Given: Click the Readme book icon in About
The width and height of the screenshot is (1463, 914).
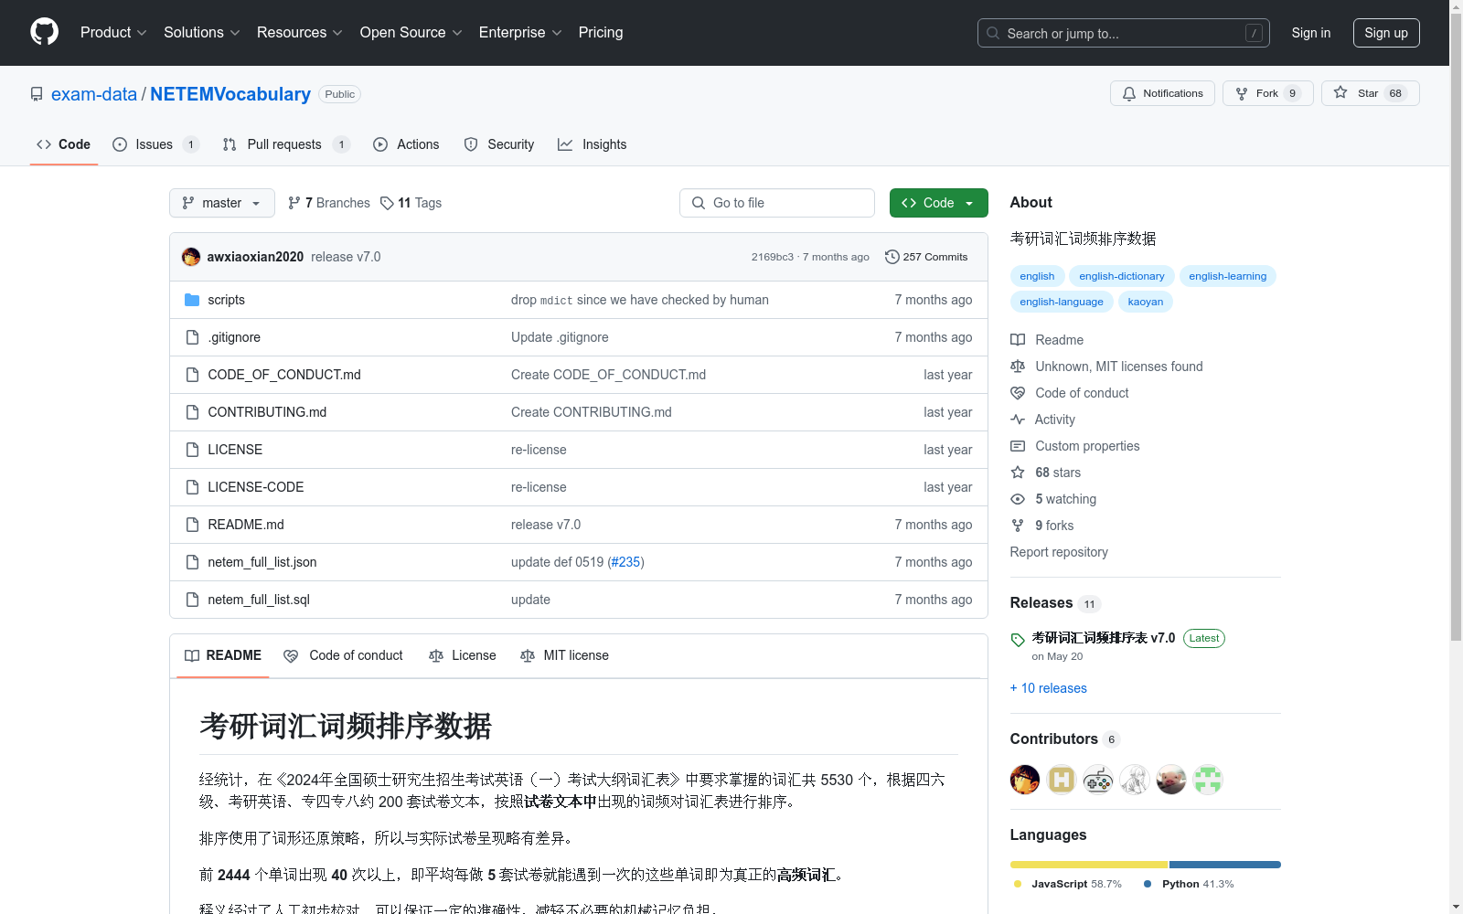Looking at the screenshot, I should point(1018,340).
